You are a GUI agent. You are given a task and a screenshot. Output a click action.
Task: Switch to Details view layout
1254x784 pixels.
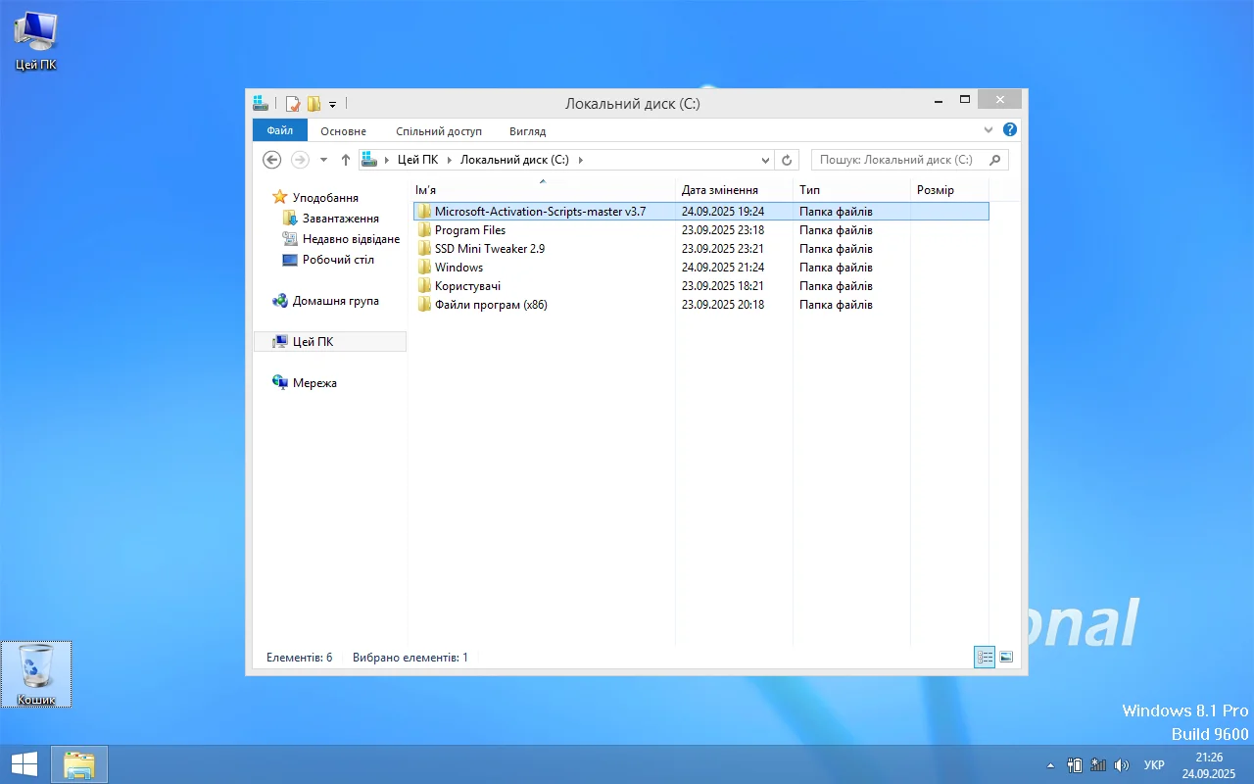pos(985,657)
